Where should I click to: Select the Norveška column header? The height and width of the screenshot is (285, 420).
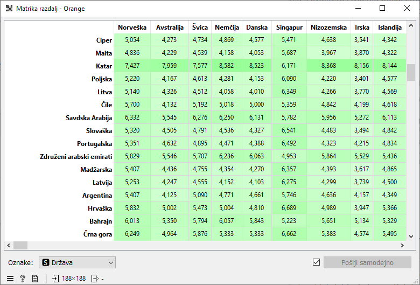(x=132, y=27)
